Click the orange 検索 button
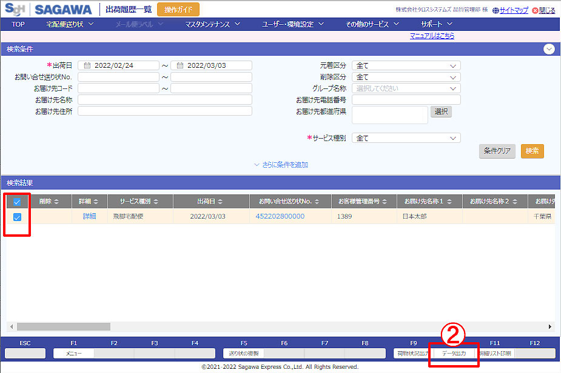 (532, 151)
